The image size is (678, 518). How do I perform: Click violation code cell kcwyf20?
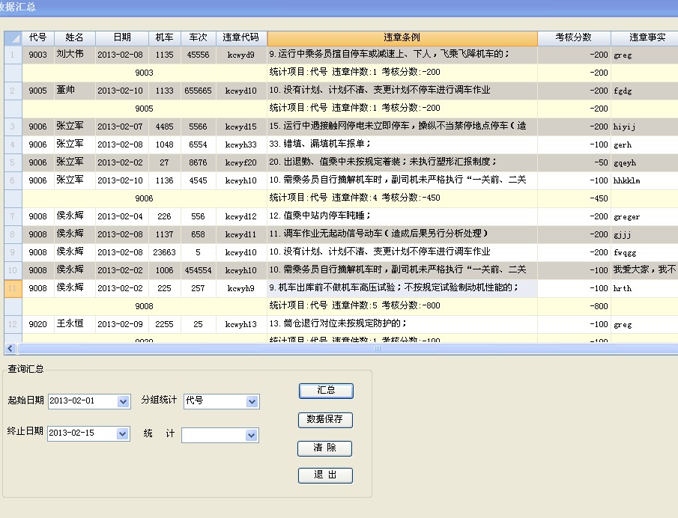pyautogui.click(x=240, y=162)
